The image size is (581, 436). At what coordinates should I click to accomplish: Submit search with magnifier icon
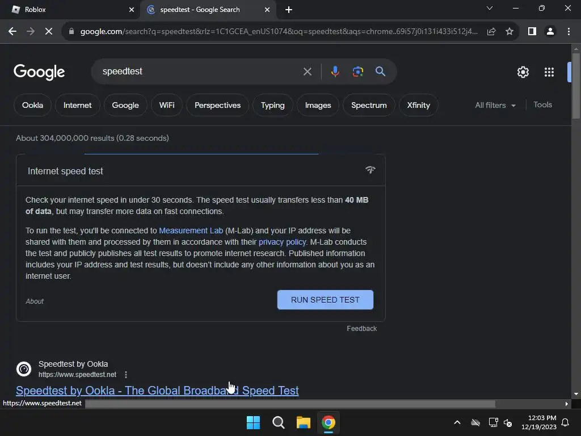point(380,71)
